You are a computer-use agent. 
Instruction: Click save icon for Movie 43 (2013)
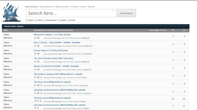tap(38, 70)
